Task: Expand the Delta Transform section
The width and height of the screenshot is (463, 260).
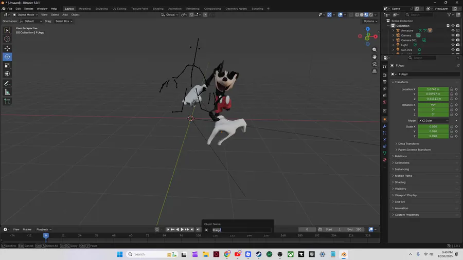Action: pos(408,143)
